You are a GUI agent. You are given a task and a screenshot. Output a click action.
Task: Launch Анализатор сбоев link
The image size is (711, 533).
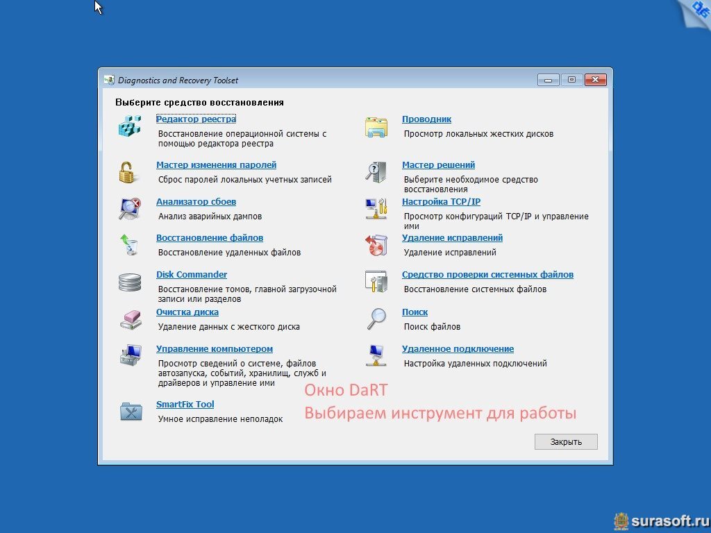click(196, 202)
